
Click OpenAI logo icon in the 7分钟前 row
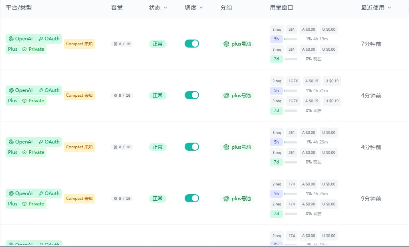point(11,39)
